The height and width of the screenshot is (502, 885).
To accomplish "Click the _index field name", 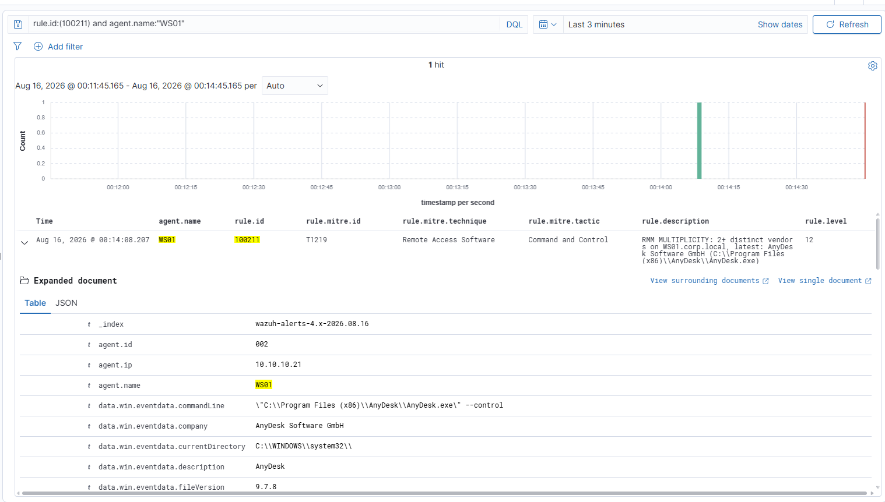I will [111, 324].
